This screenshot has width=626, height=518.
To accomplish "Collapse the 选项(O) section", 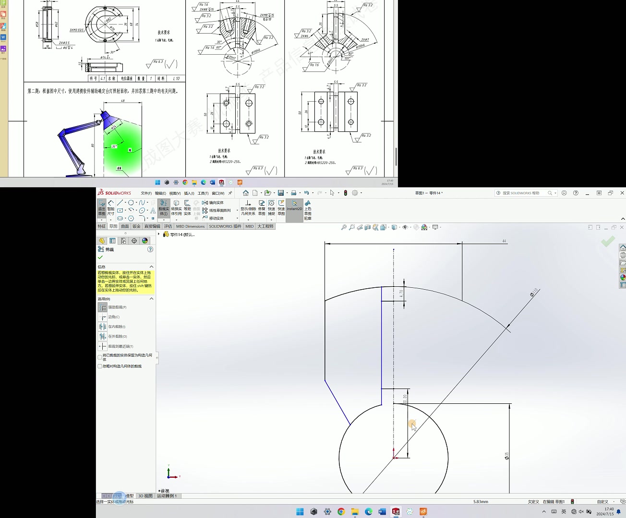I will (x=151, y=299).
